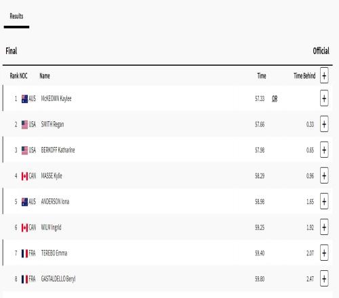
Task: Expand TEREBO Emma result details
Action: click(324, 253)
